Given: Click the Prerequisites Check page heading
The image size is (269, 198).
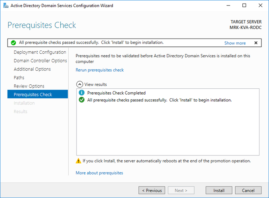Looking at the screenshot, I should click(x=42, y=25).
